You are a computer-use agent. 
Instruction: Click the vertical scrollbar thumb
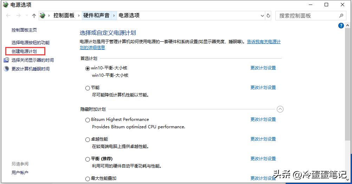pos(348,84)
